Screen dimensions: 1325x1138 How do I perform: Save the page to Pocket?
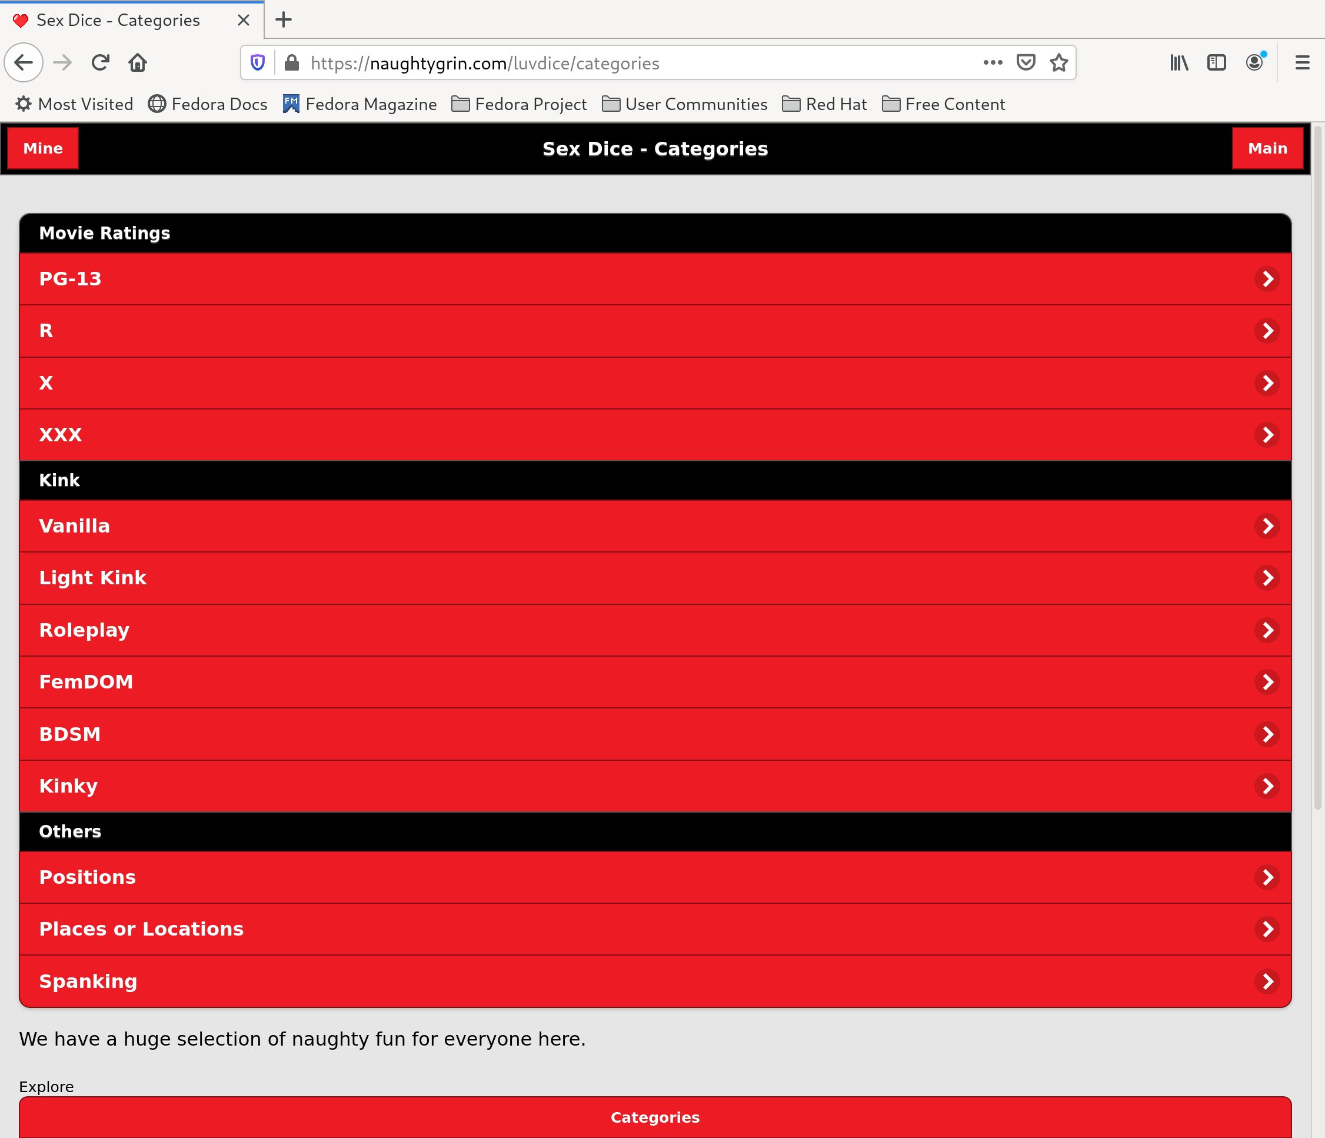[x=1025, y=62]
